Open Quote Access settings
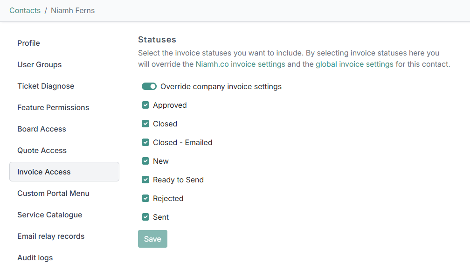 (42, 150)
